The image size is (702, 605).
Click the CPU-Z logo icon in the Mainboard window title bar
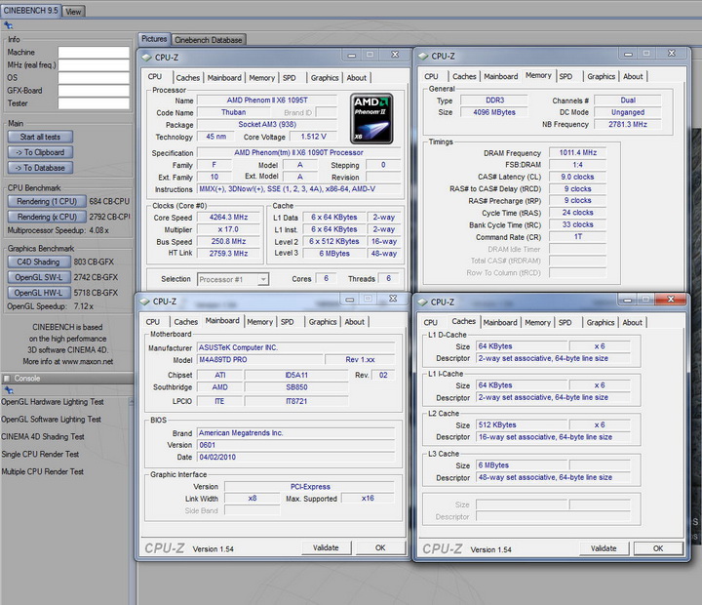144,302
